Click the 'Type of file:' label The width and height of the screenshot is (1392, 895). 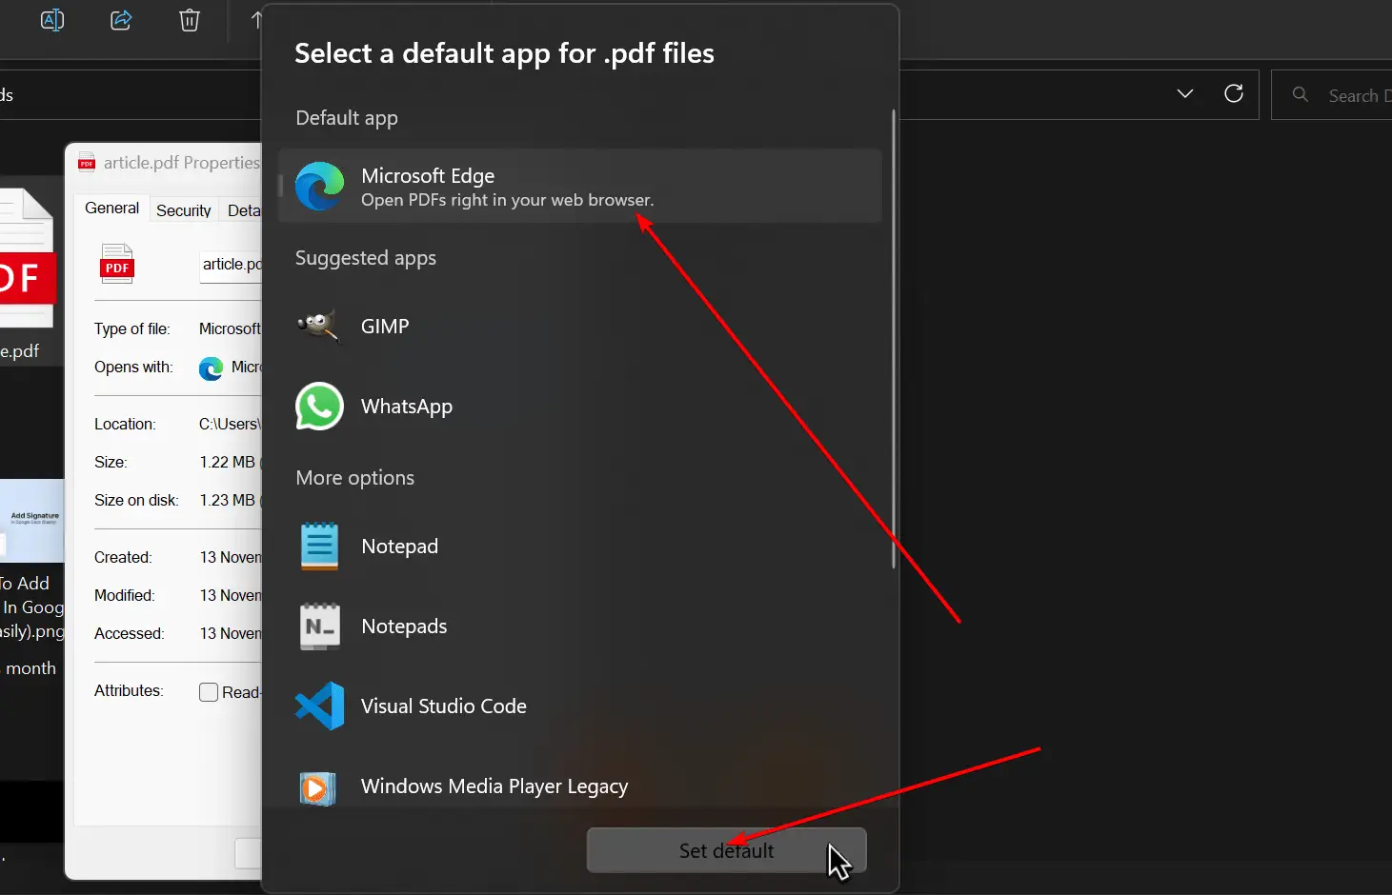click(132, 328)
